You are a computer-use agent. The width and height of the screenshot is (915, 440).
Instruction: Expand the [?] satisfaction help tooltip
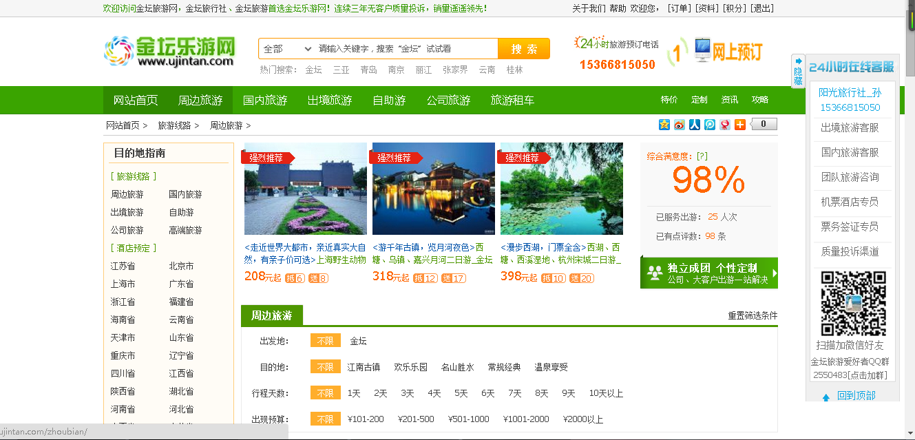click(702, 156)
